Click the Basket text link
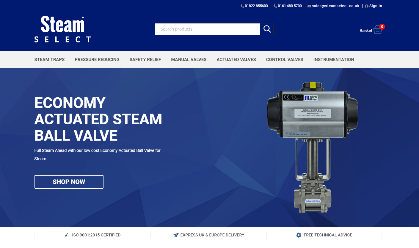 pyautogui.click(x=366, y=31)
